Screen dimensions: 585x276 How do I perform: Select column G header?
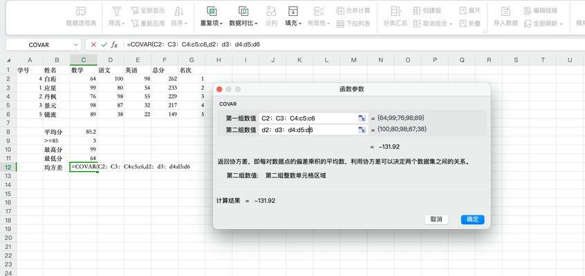(192, 60)
